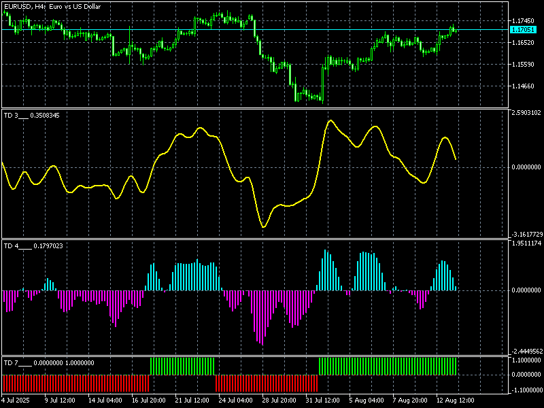Screen dimensions: 544x408
Task: Click the 4 Jul 2025 date label
Action: point(16,401)
